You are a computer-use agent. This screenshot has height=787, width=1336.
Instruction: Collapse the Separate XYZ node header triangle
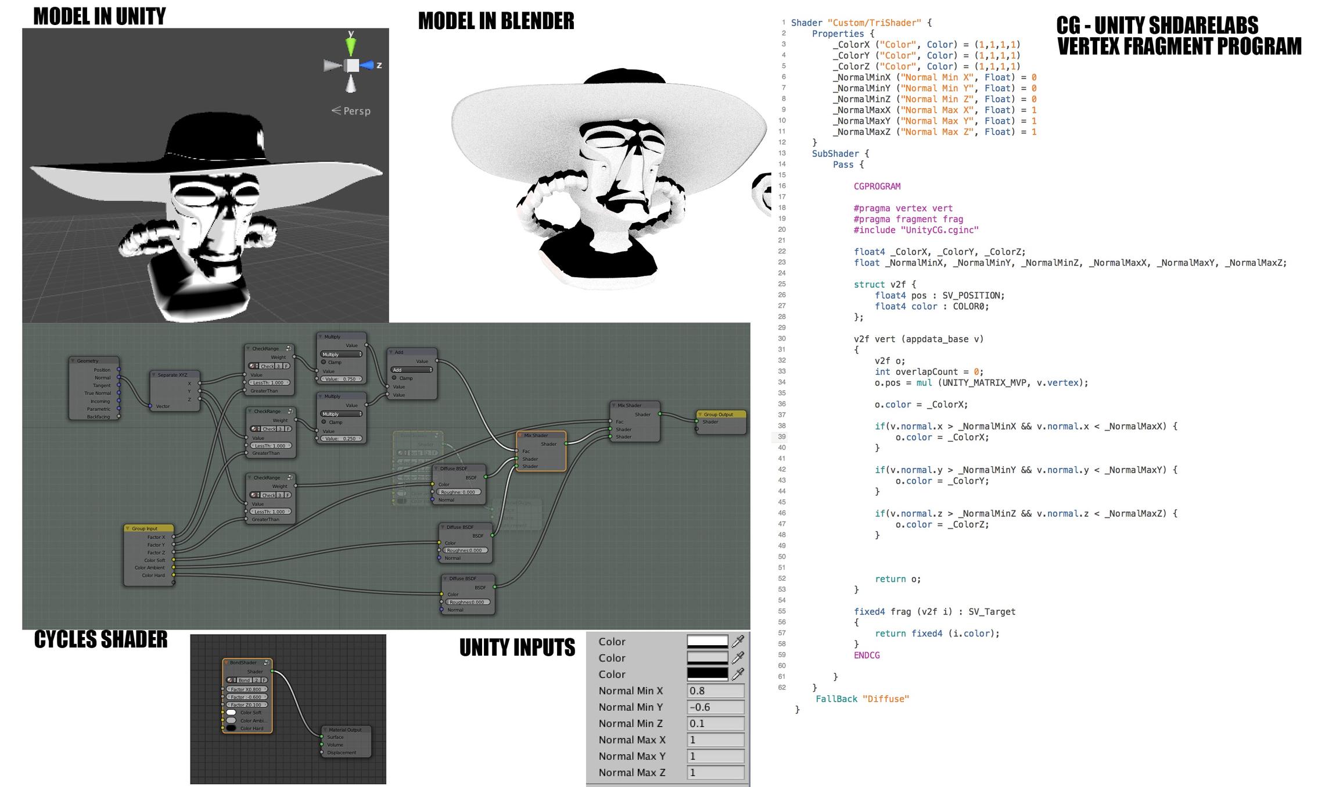click(154, 375)
